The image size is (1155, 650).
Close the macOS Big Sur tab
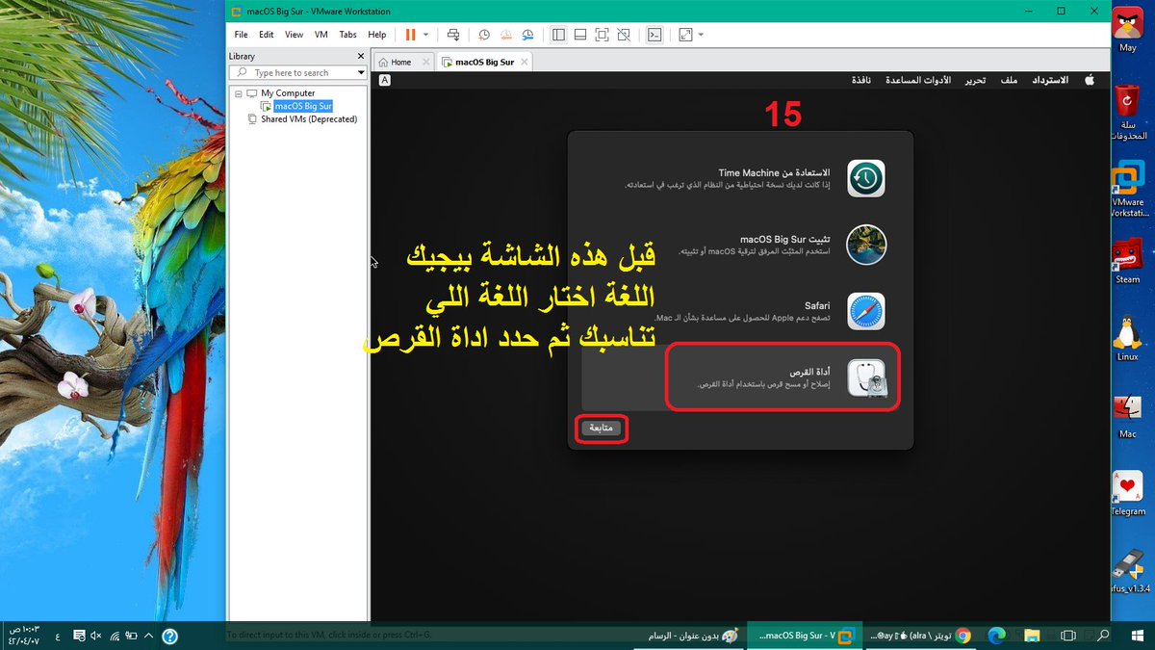[524, 62]
